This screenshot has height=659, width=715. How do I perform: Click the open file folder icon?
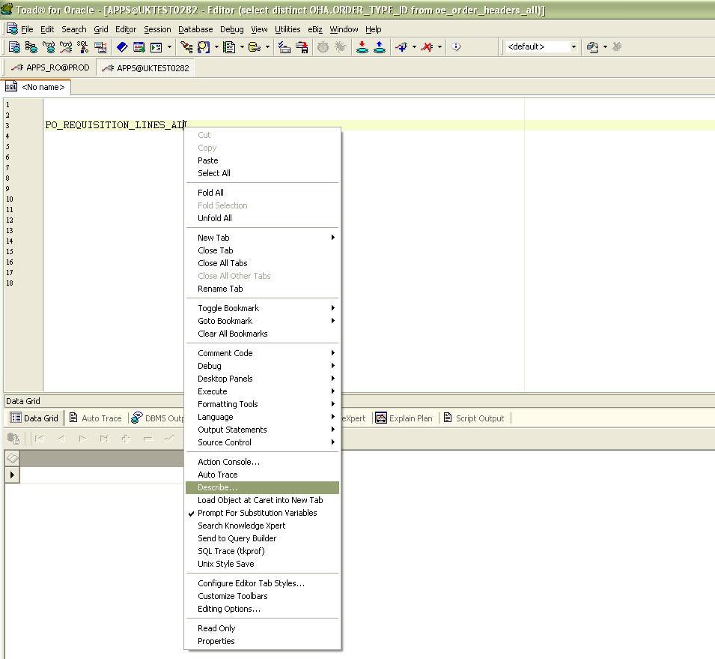coord(285,46)
